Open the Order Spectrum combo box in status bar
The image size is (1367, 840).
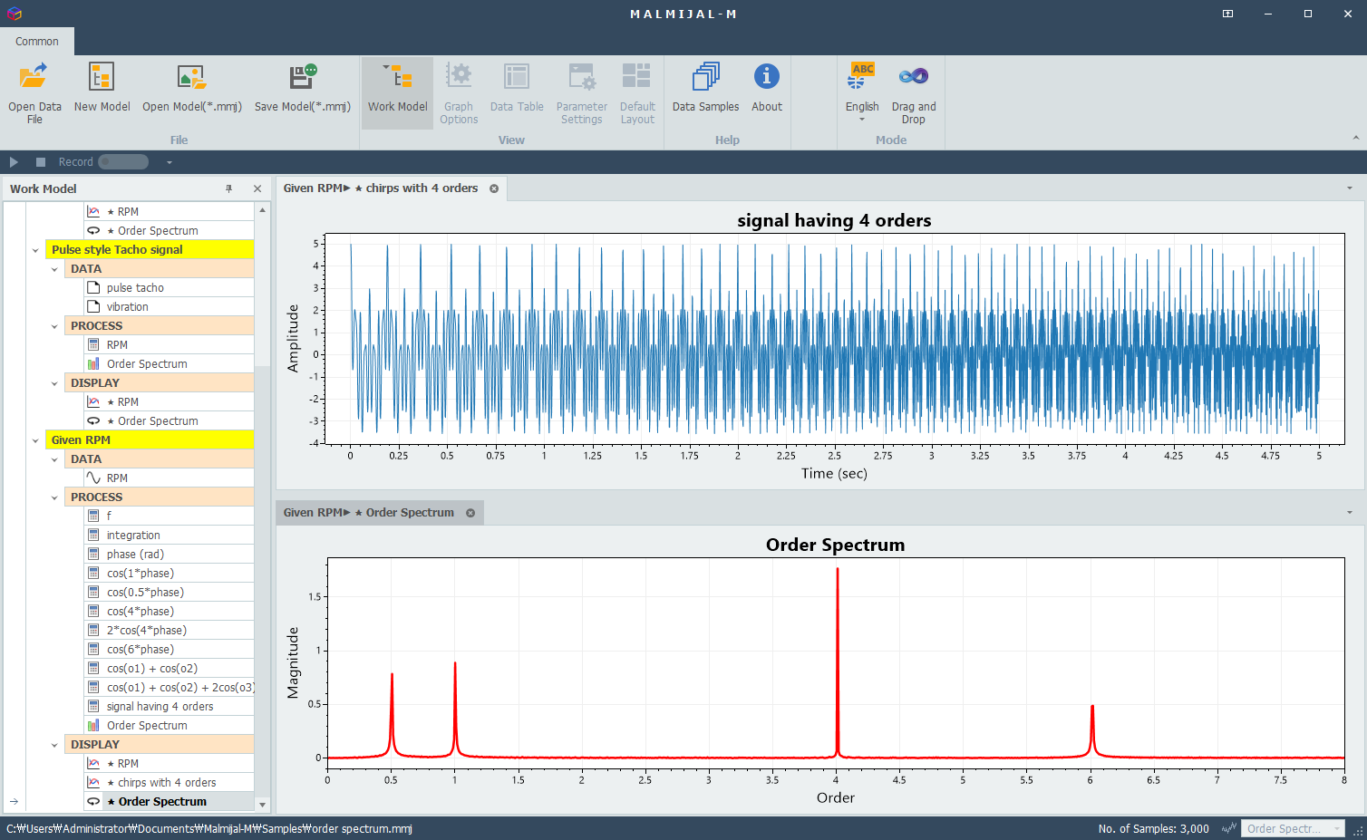coord(1292,828)
